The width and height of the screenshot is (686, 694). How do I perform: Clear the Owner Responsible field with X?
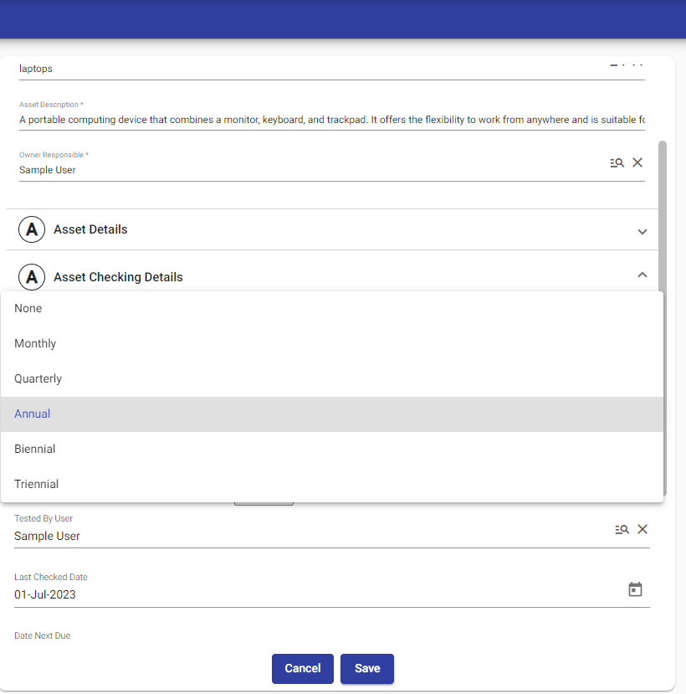pos(637,162)
